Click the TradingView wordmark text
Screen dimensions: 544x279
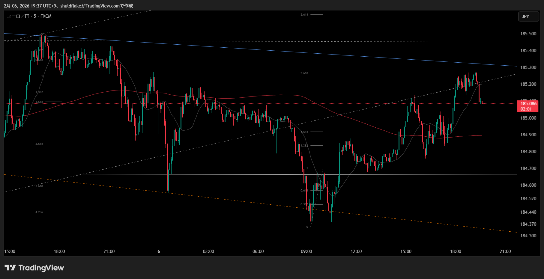(x=41, y=268)
